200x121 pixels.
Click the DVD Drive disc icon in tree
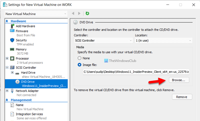(17, 82)
